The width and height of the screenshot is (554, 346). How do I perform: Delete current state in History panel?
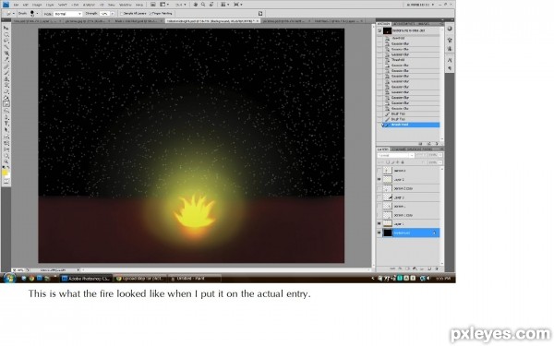[437, 144]
